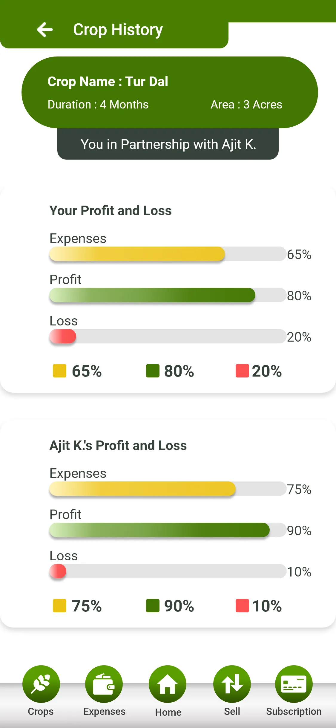Tap Ajit K.'s red 10% swatch
336x728 pixels.
point(242,606)
